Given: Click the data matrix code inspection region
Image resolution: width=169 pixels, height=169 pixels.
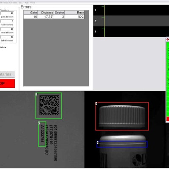Looking at the screenshot, I should [x=49, y=106].
